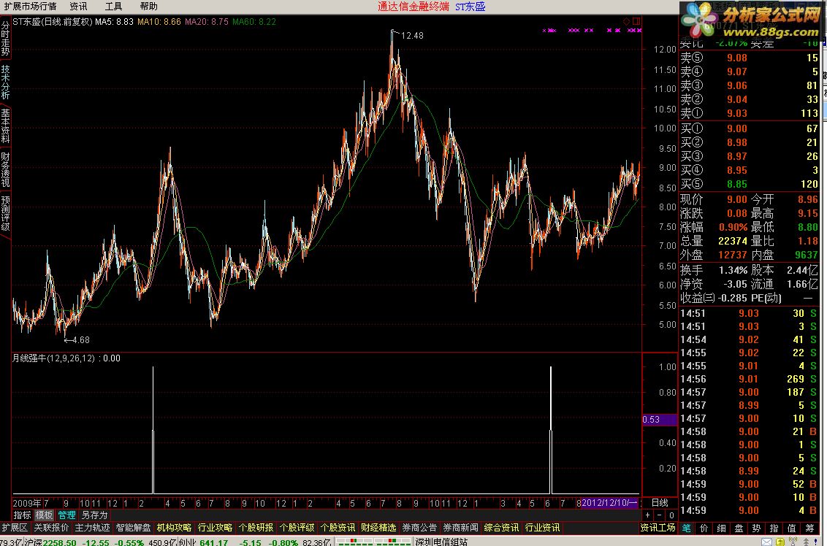The image size is (827, 546).
Task: Open the 扩展区 tab
Action: coord(15,528)
